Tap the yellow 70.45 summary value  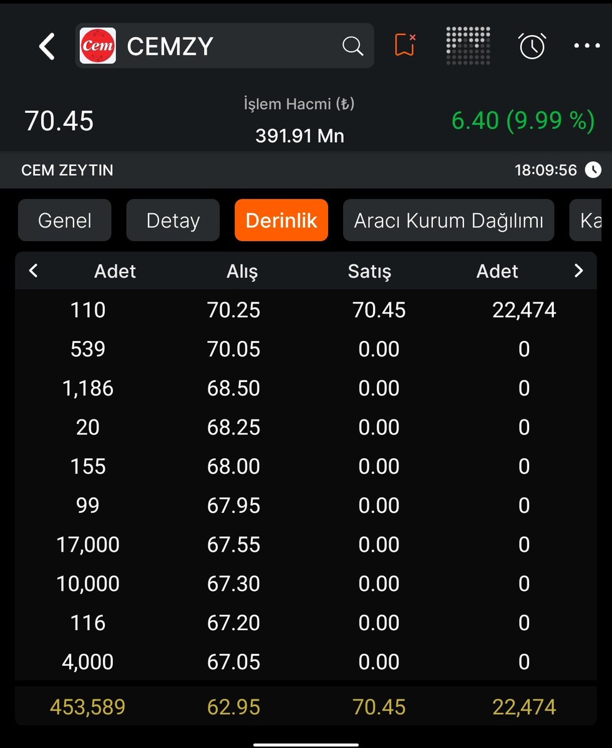[x=379, y=707]
